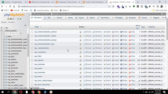Open phpMyAdmin home icon in sidebar

(8, 19)
